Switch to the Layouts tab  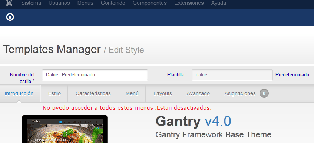coord(163,93)
